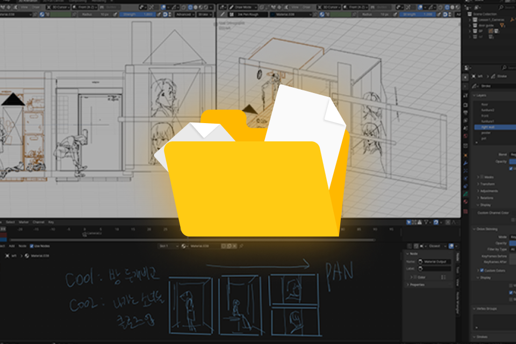This screenshot has height=344, width=516.
Task: Open the Draw Mode dropdown in right viewport
Action: click(x=242, y=7)
